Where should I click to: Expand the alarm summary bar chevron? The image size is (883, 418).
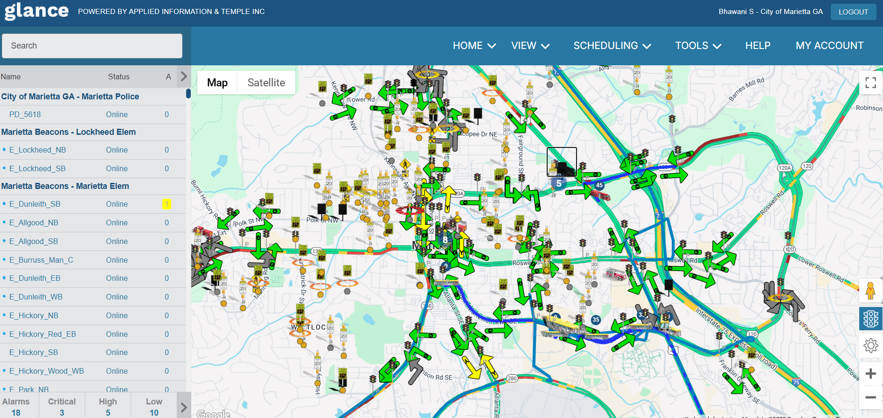184,407
